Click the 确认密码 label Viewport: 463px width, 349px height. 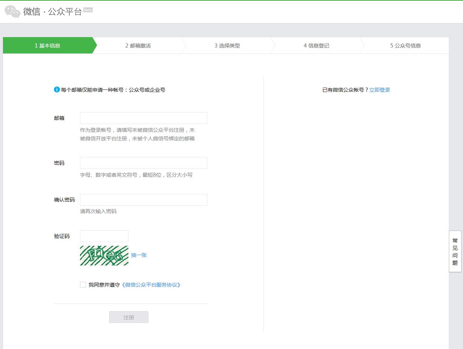64,200
